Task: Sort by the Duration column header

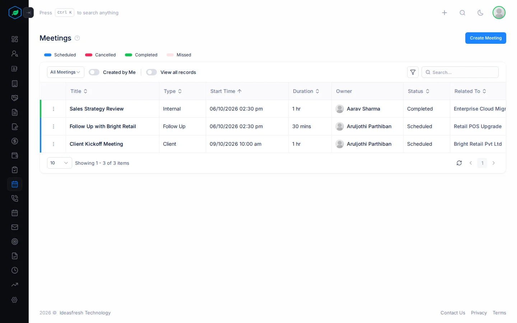Action: pyautogui.click(x=306, y=91)
